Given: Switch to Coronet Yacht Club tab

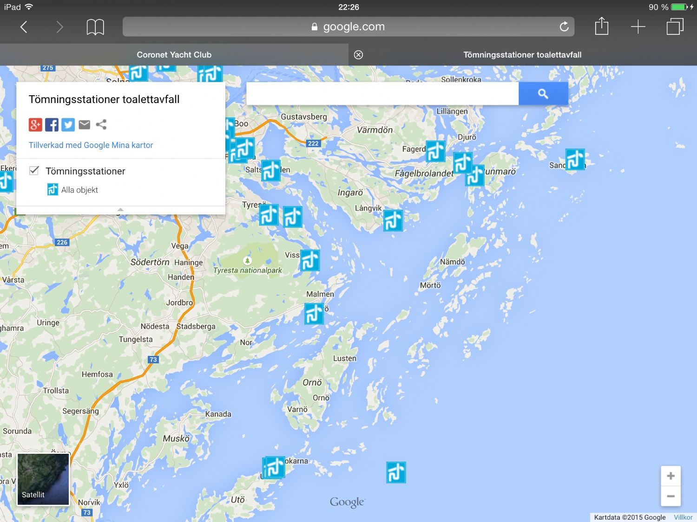Looking at the screenshot, I should (174, 55).
